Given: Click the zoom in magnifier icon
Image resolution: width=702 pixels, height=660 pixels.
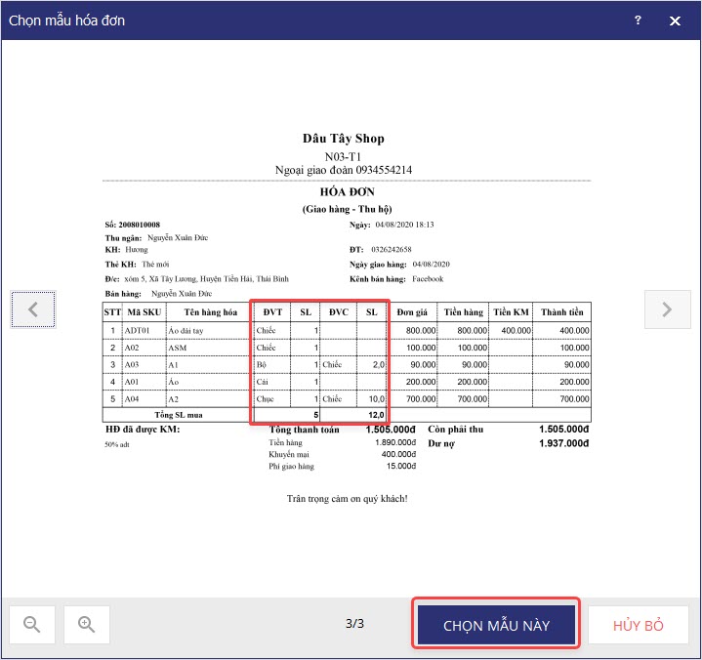Looking at the screenshot, I should click(86, 624).
